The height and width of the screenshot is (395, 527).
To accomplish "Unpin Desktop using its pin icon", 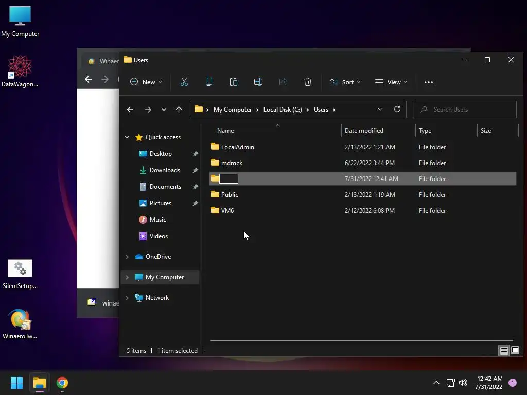I will pos(195,154).
